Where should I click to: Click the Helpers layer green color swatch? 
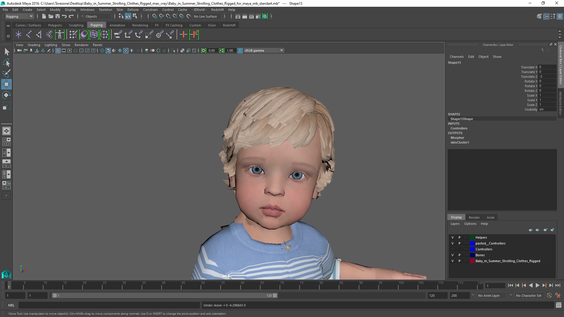point(472,237)
